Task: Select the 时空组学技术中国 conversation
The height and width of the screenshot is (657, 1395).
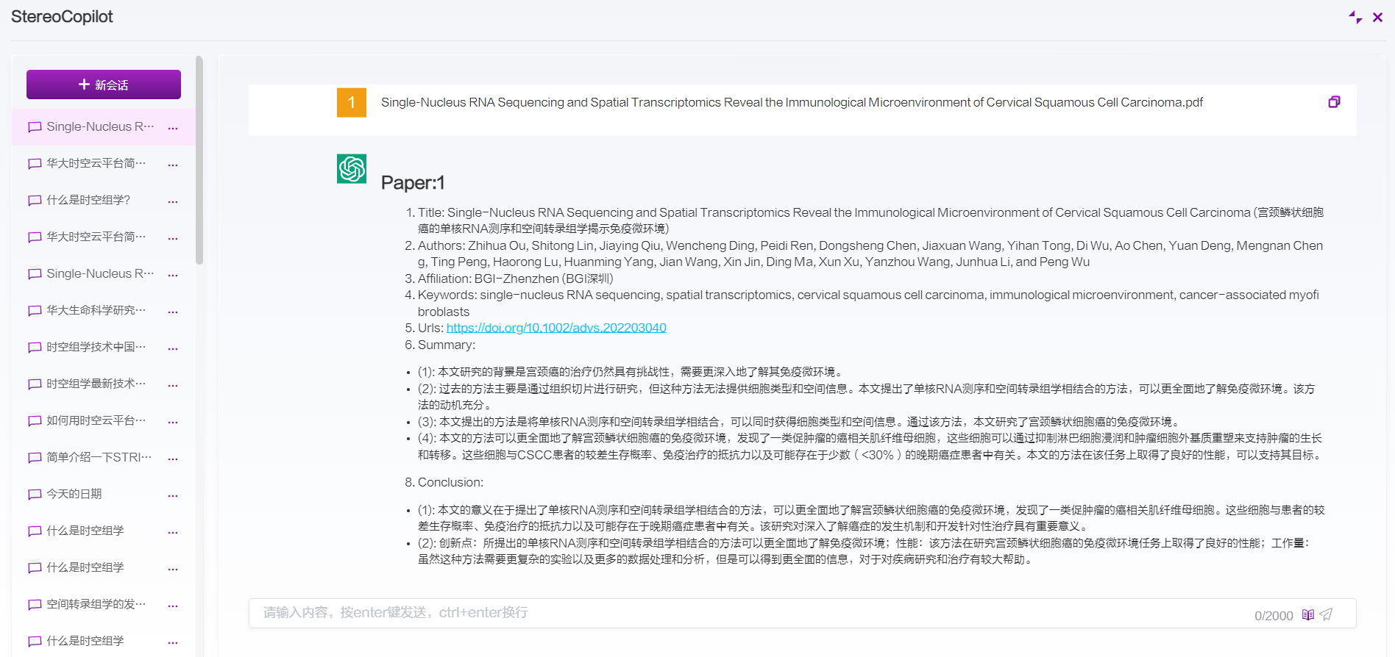Action: pyautogui.click(x=96, y=347)
